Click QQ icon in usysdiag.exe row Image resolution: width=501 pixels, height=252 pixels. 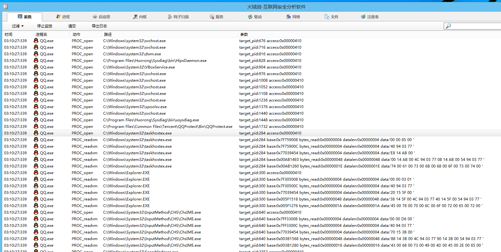36,120
